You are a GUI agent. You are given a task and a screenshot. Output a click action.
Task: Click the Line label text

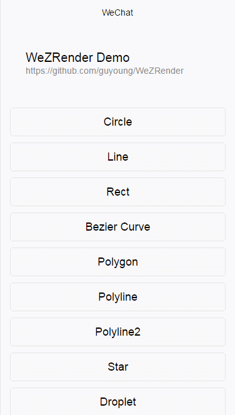click(117, 157)
